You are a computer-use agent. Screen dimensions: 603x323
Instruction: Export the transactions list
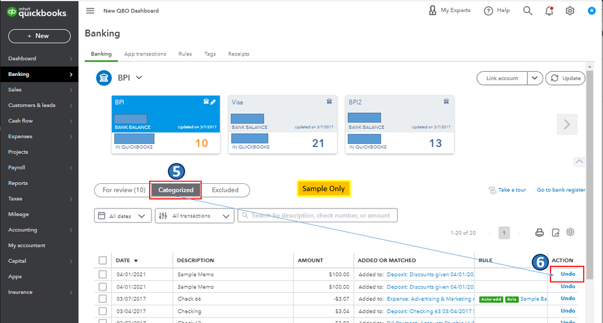pyautogui.click(x=556, y=233)
